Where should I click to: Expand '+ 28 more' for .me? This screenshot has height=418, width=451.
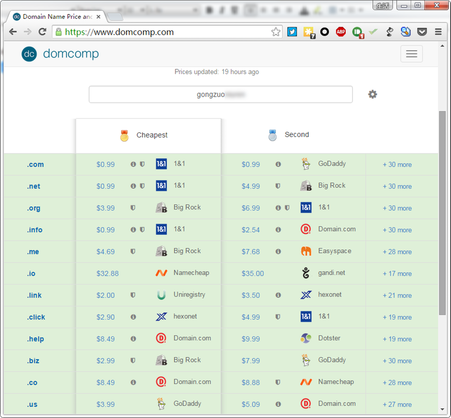coord(397,252)
